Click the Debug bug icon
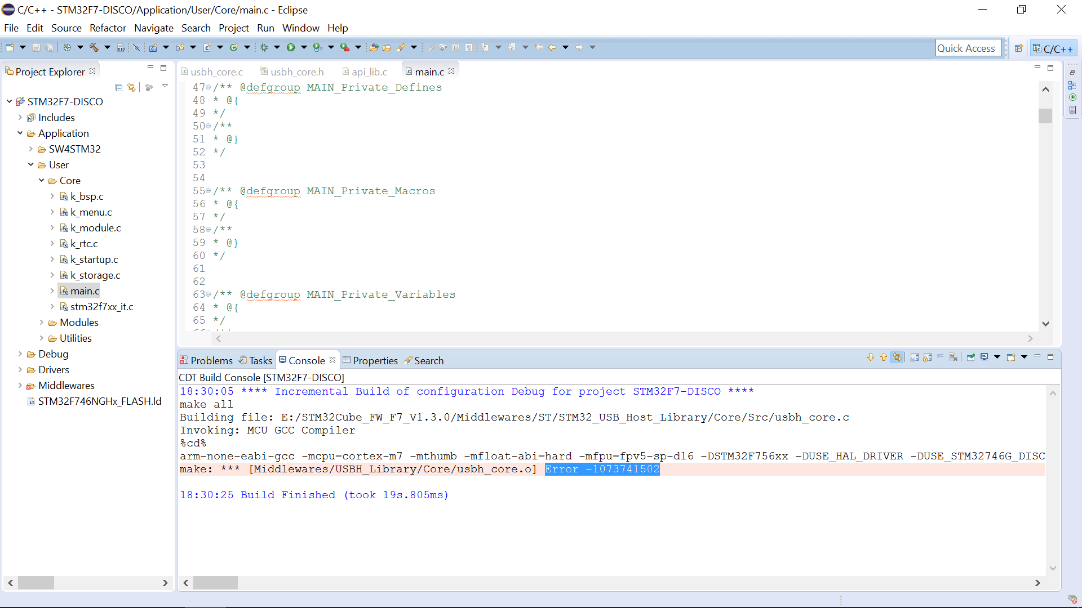Image resolution: width=1082 pixels, height=608 pixels. [x=264, y=47]
